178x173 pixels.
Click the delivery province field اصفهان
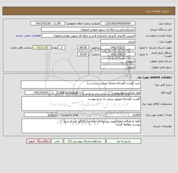click(118, 61)
